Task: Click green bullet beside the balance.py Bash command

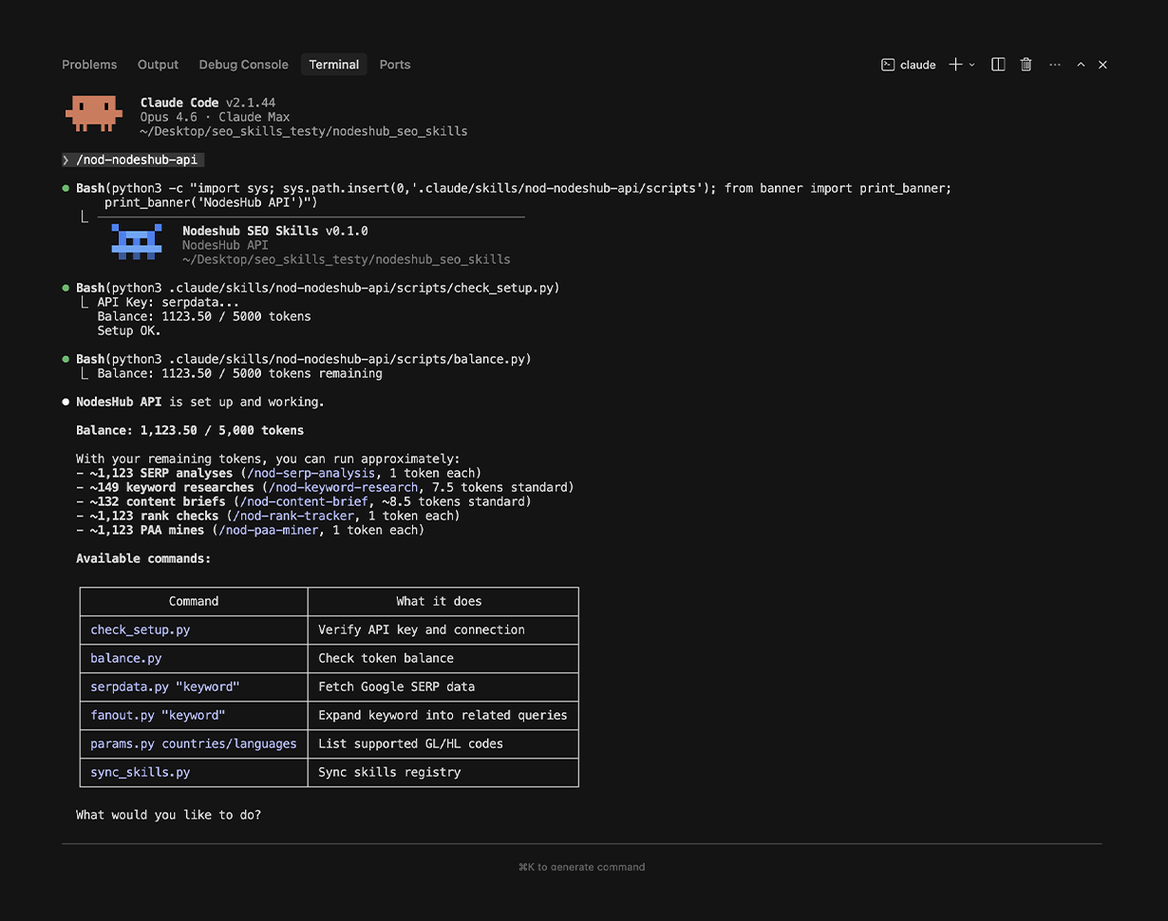Action: [x=66, y=359]
